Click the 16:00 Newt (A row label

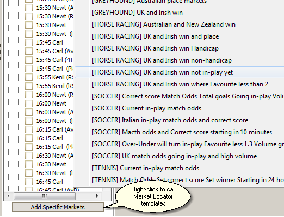pyautogui.click(x=54, y=112)
